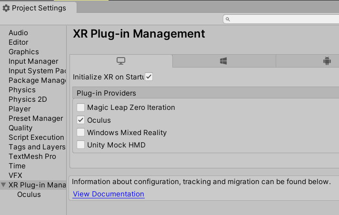The width and height of the screenshot is (339, 215).
Task: Click the Project Settings gear icon
Action: [x=6, y=8]
